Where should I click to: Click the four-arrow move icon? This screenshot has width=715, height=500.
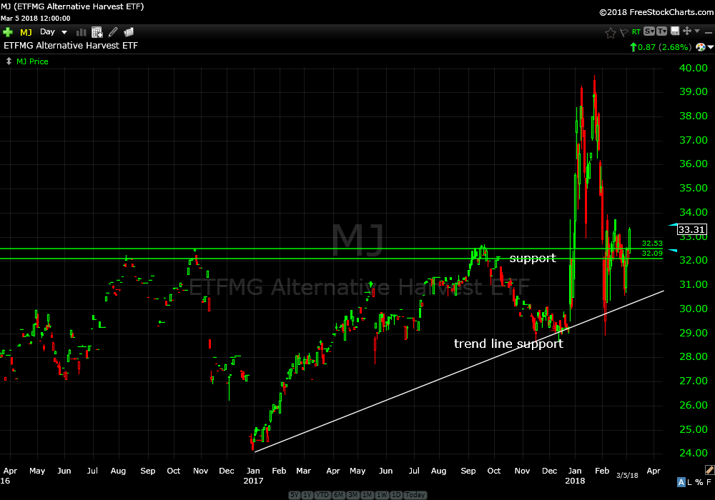point(687,31)
